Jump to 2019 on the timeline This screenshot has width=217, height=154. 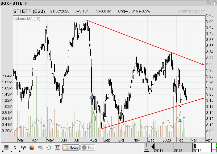[197, 150]
